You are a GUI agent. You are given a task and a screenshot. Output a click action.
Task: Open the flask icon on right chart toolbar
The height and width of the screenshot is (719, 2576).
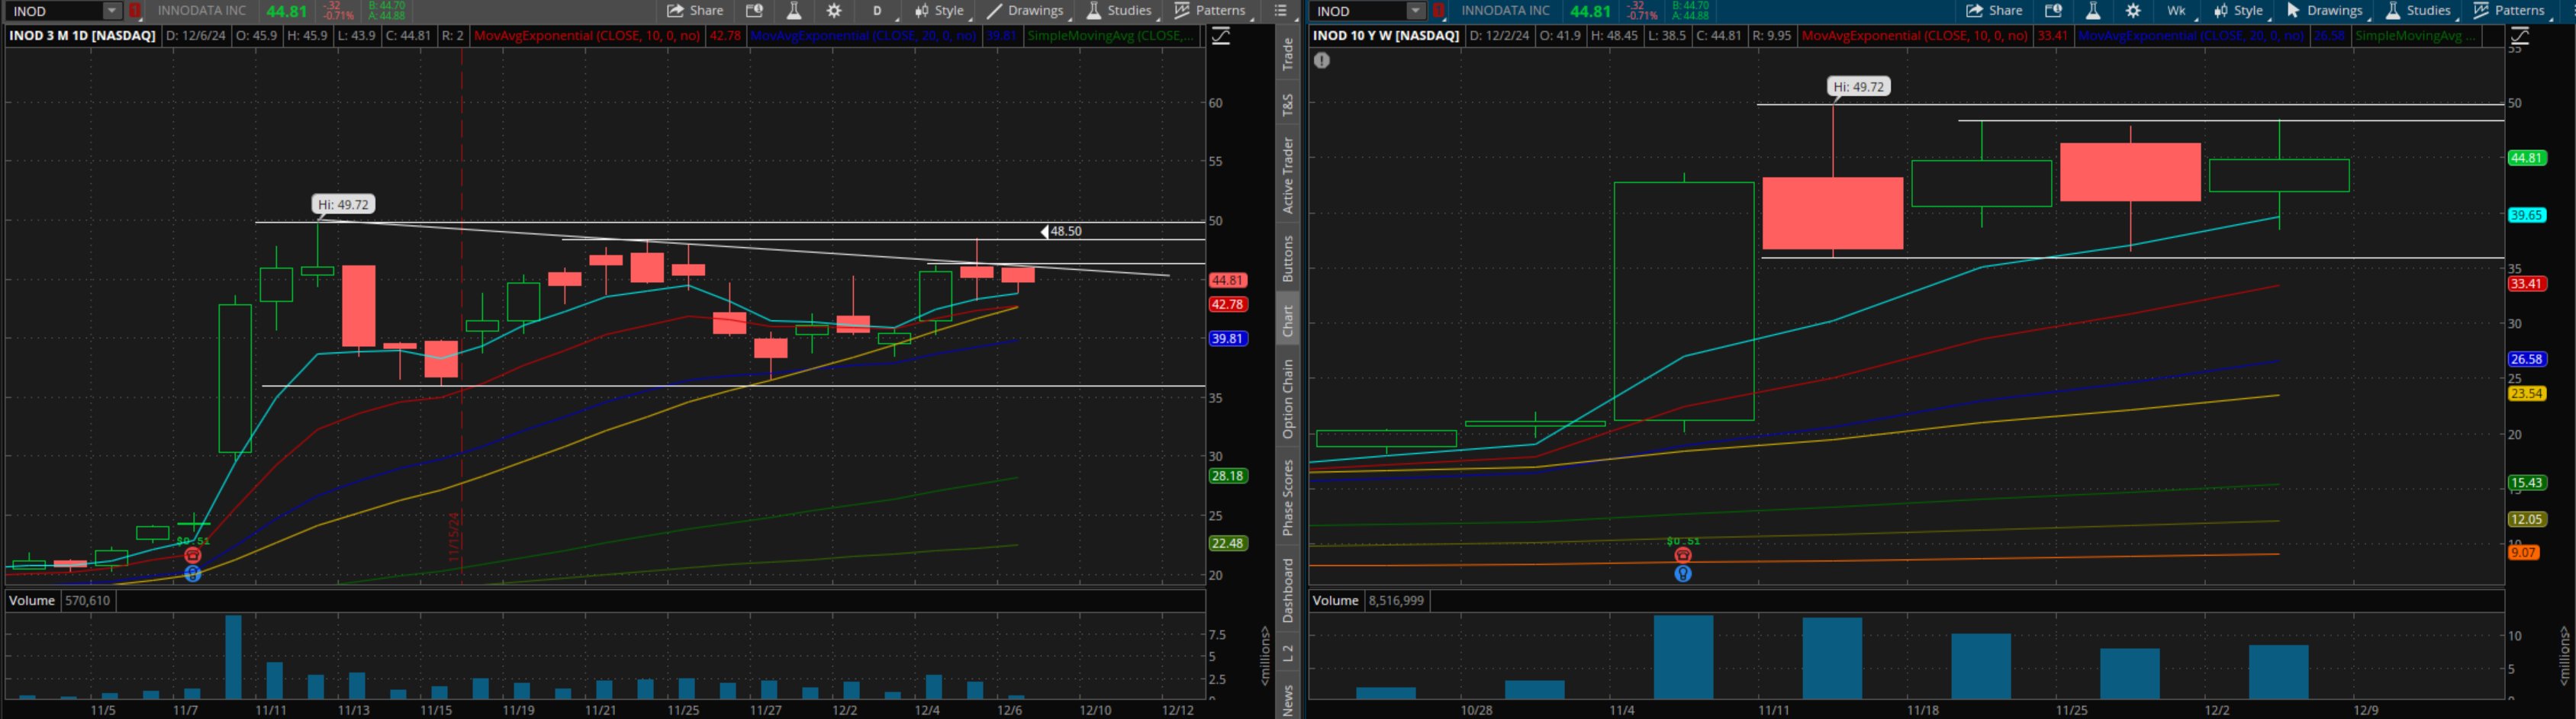pyautogui.click(x=2092, y=11)
